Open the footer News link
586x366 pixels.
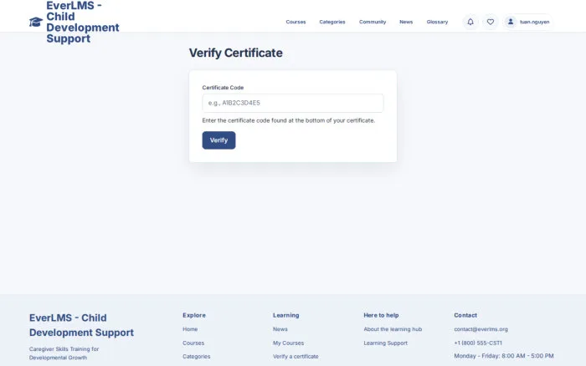[x=280, y=329]
